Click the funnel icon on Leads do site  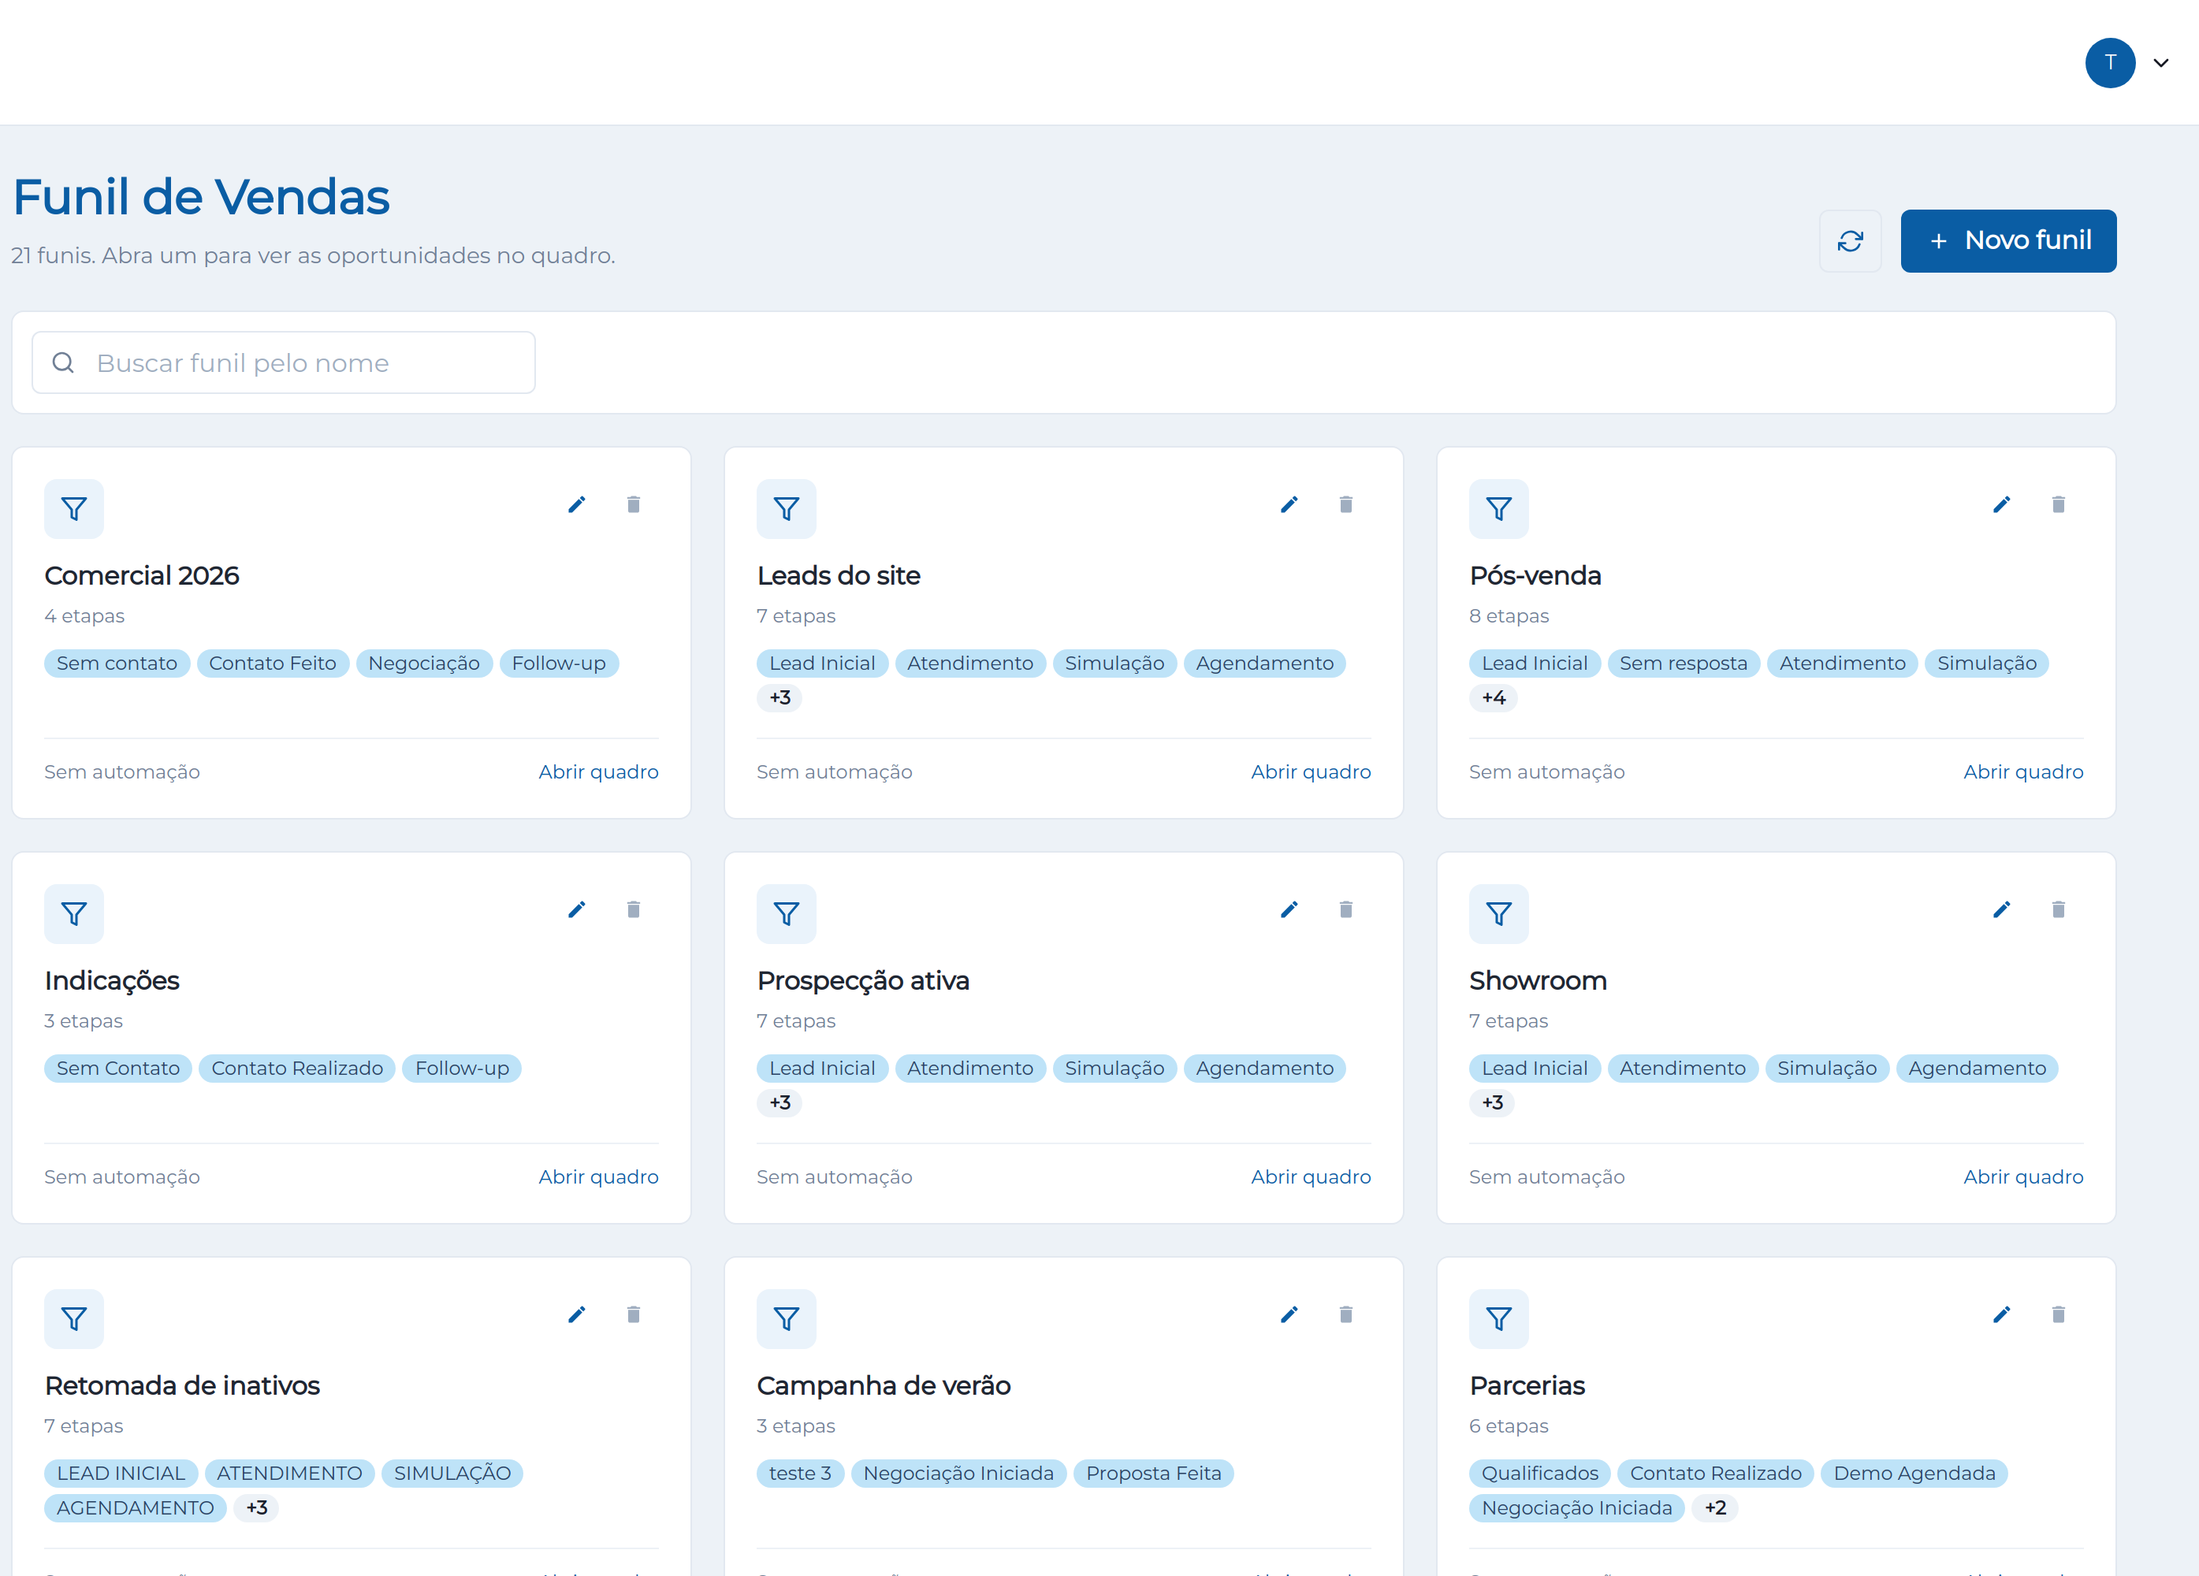pos(787,509)
